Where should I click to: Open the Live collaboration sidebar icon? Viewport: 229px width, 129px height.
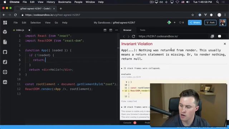pos(5,82)
